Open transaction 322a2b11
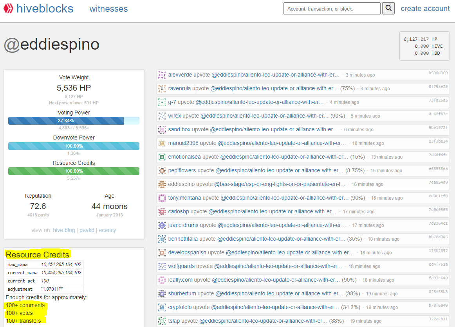 point(438,319)
